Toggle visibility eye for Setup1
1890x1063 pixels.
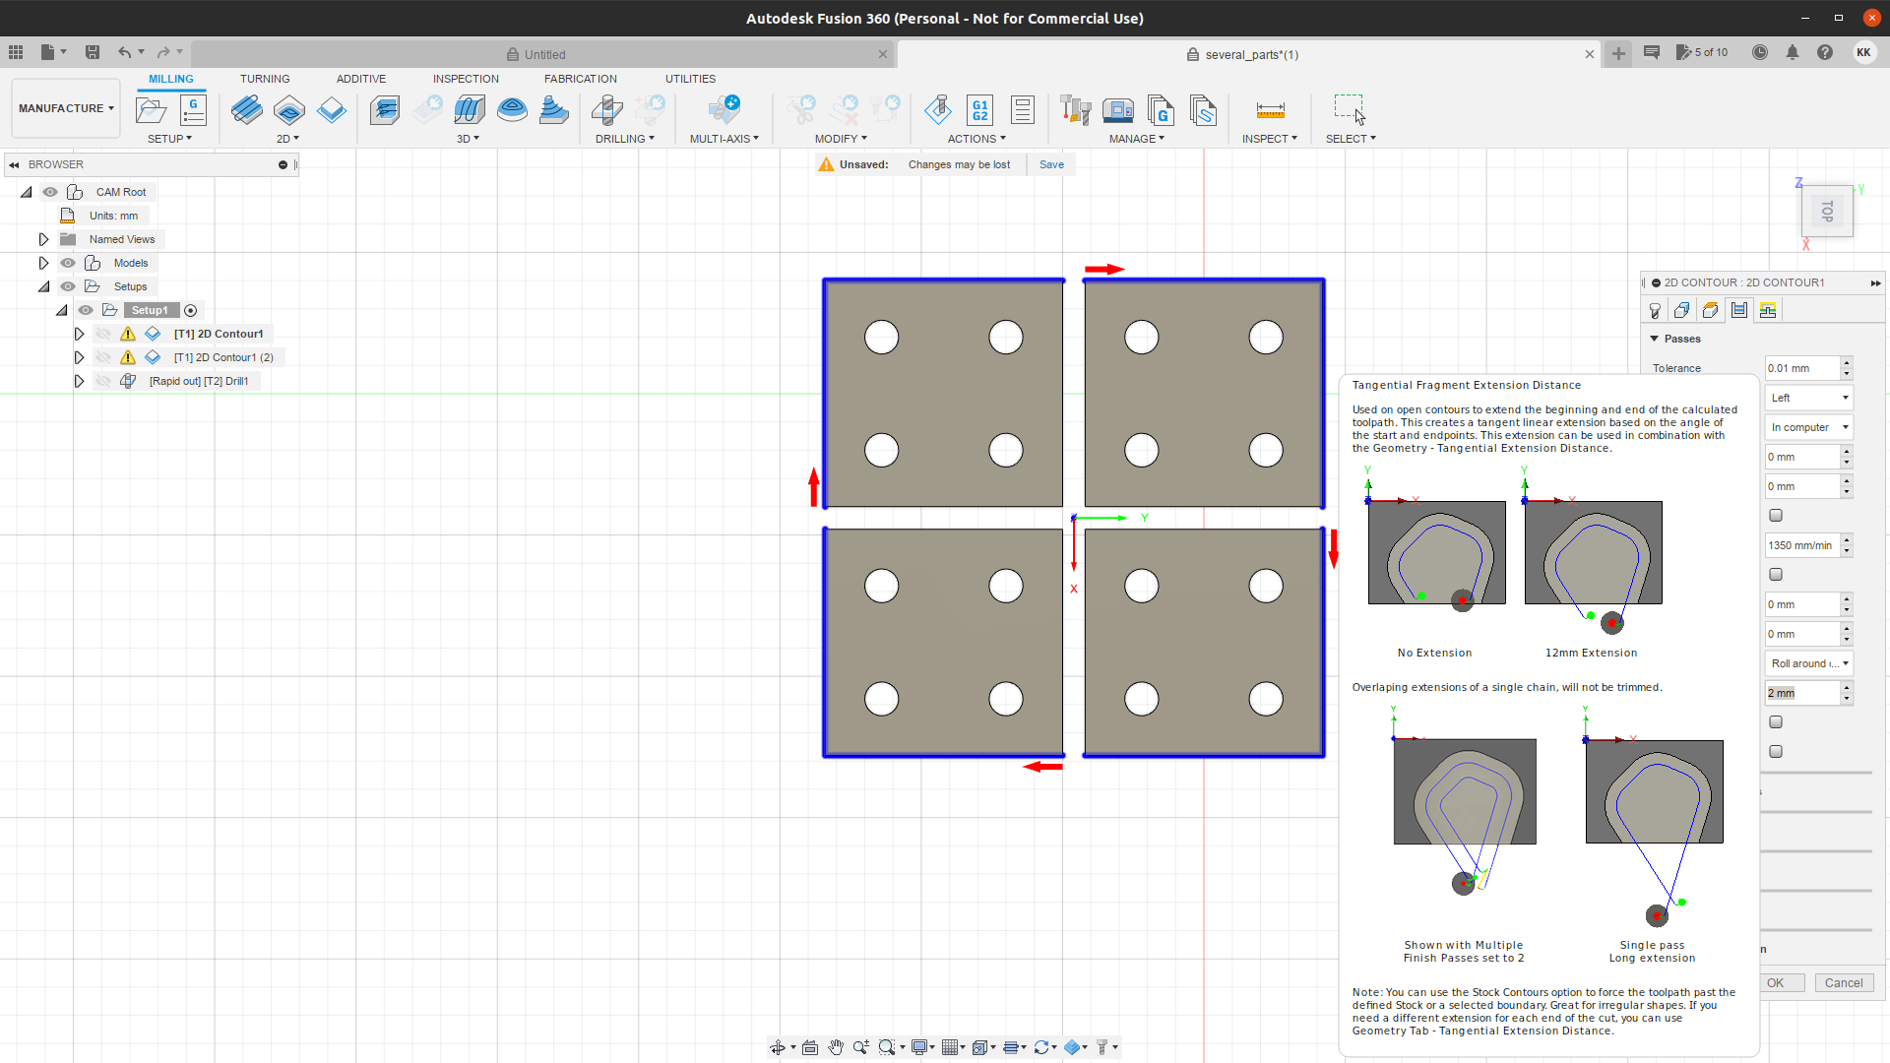click(x=86, y=310)
